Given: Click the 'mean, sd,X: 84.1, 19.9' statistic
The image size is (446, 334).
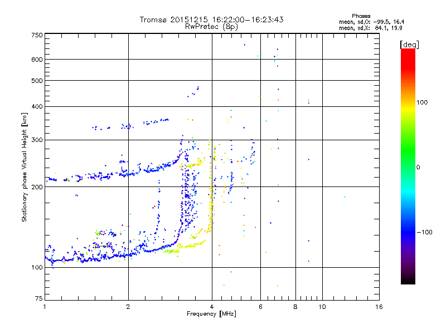Looking at the screenshot, I should tap(371, 28).
